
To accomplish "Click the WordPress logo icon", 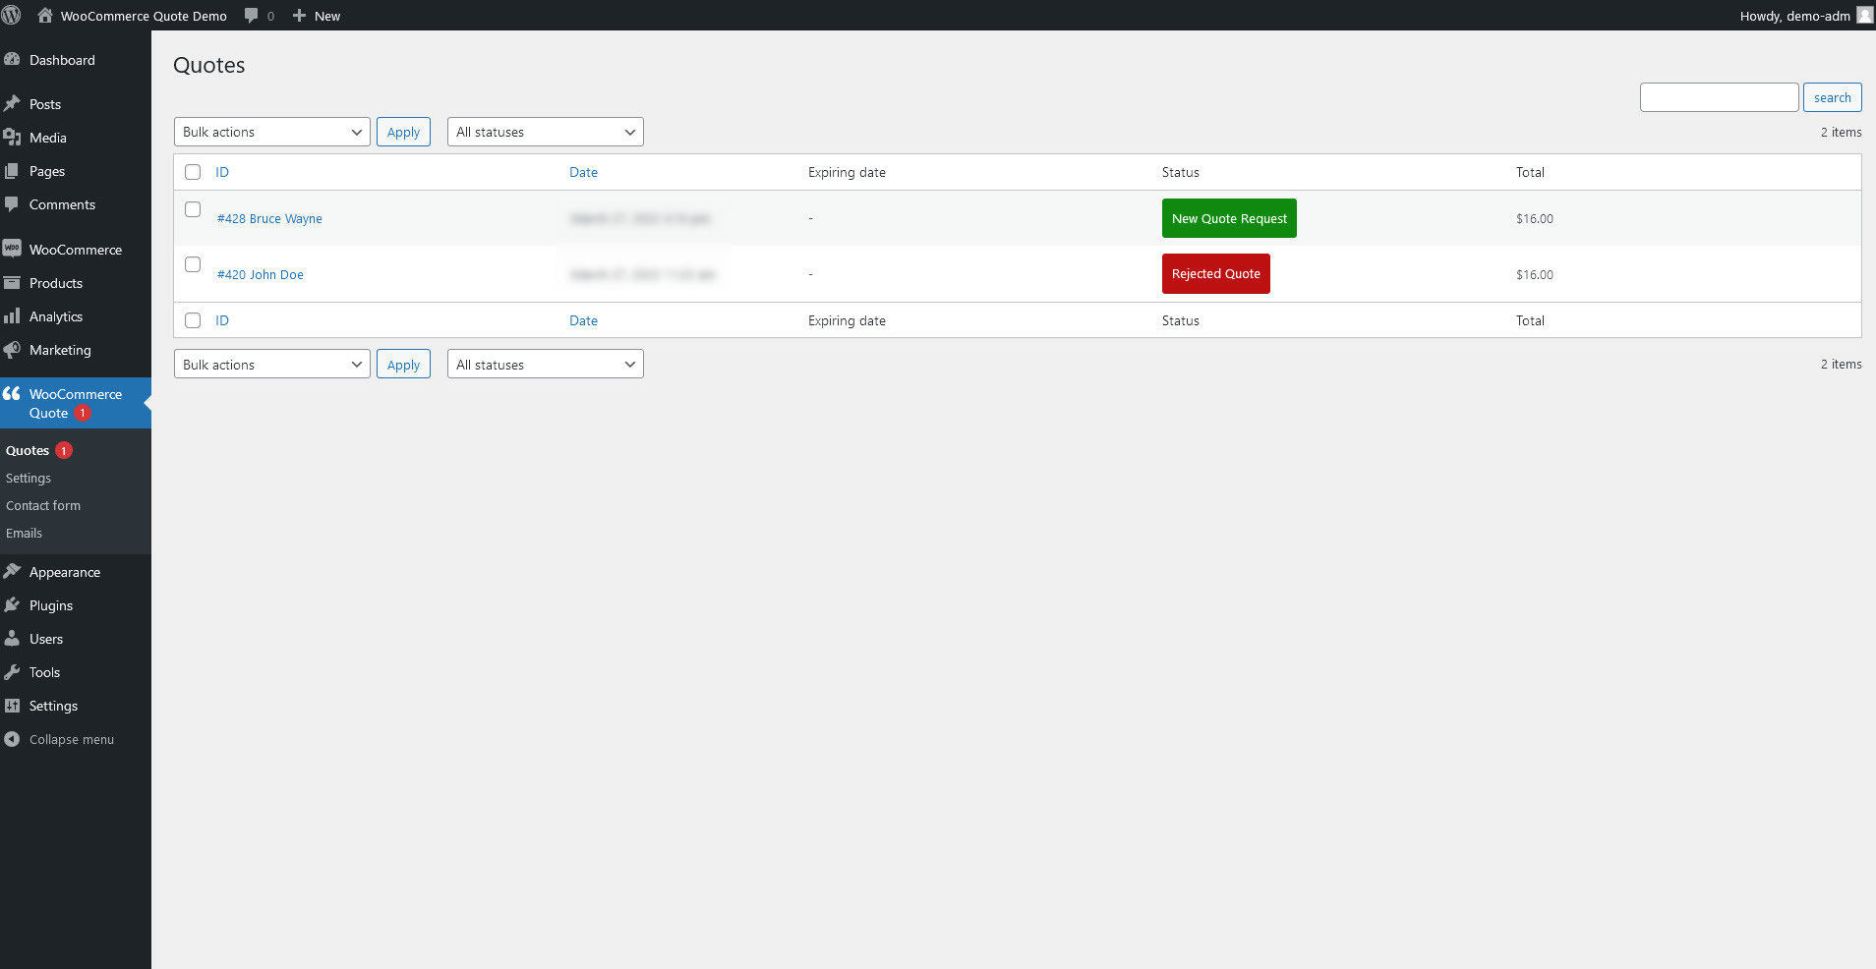I will coord(12,16).
